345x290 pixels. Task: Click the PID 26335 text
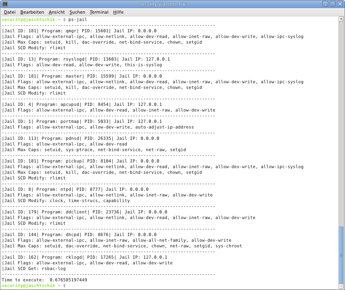coord(98,139)
